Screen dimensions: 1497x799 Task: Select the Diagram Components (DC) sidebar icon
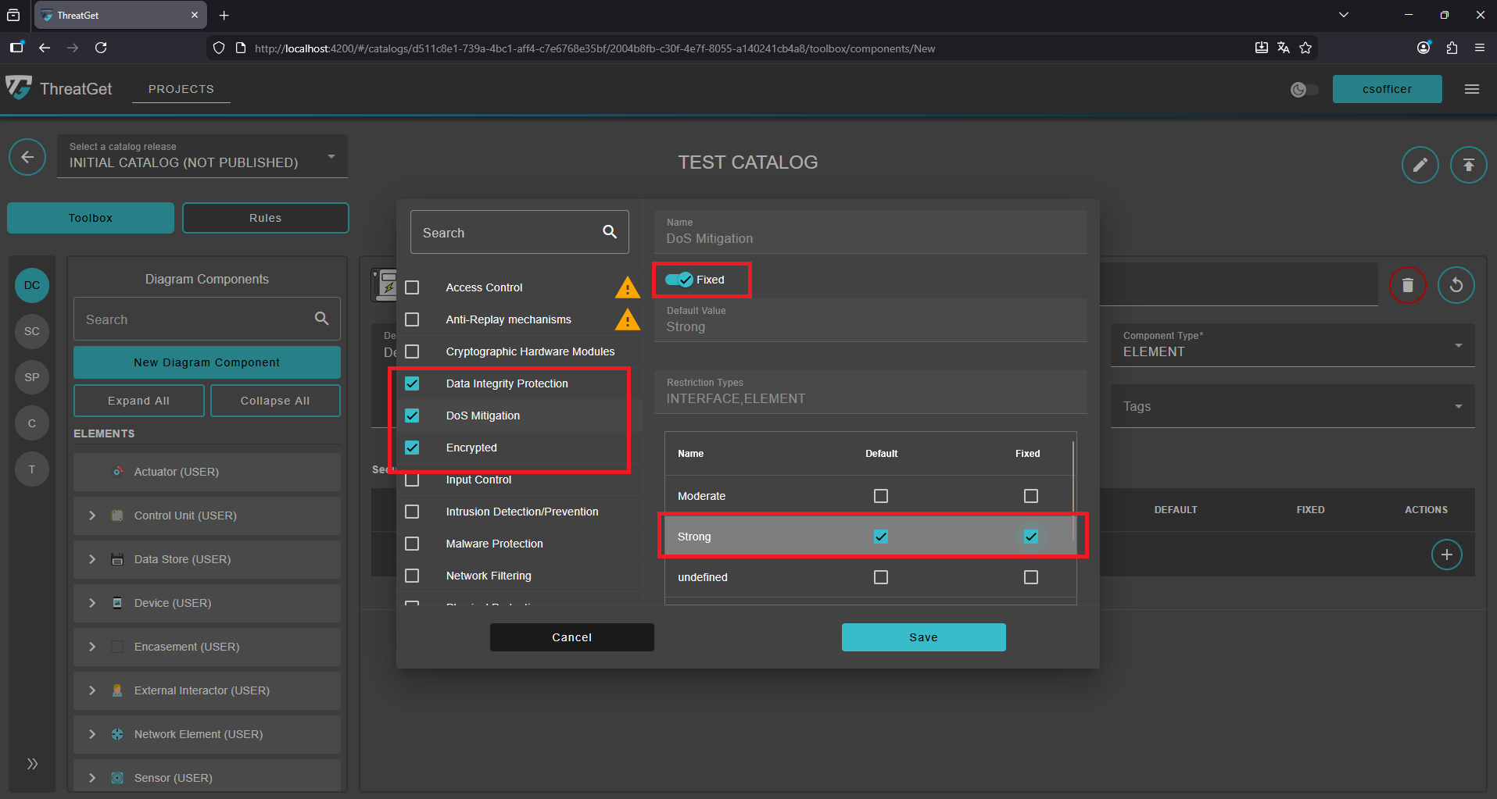(x=30, y=285)
